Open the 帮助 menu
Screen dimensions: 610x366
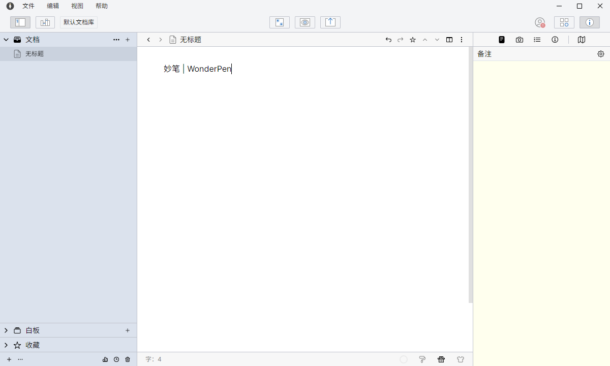(x=102, y=6)
